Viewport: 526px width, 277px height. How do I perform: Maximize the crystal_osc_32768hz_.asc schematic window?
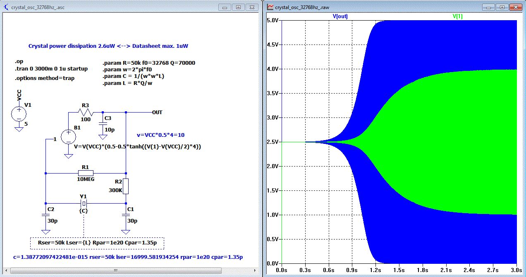tap(238, 7)
